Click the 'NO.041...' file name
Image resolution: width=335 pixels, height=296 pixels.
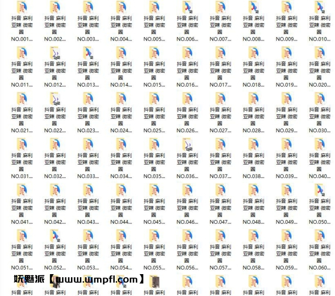pyautogui.click(x=22, y=222)
